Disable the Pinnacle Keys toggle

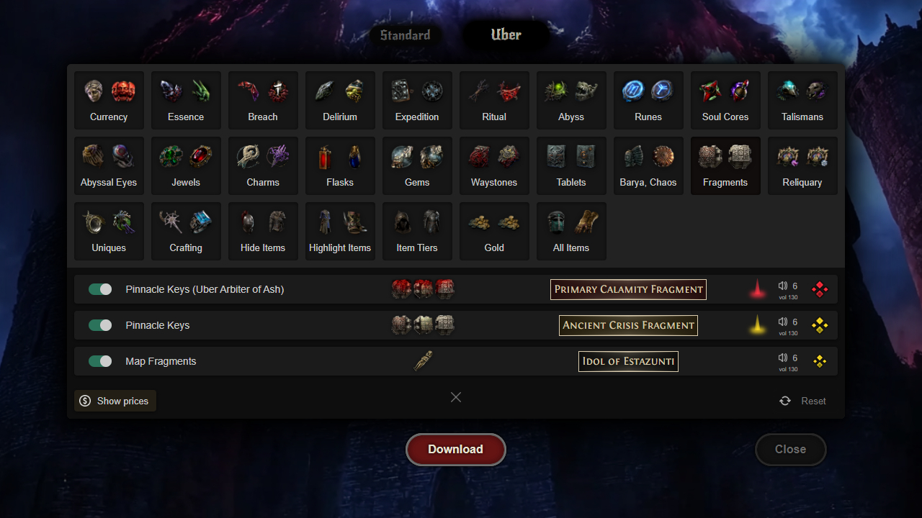[x=100, y=325]
